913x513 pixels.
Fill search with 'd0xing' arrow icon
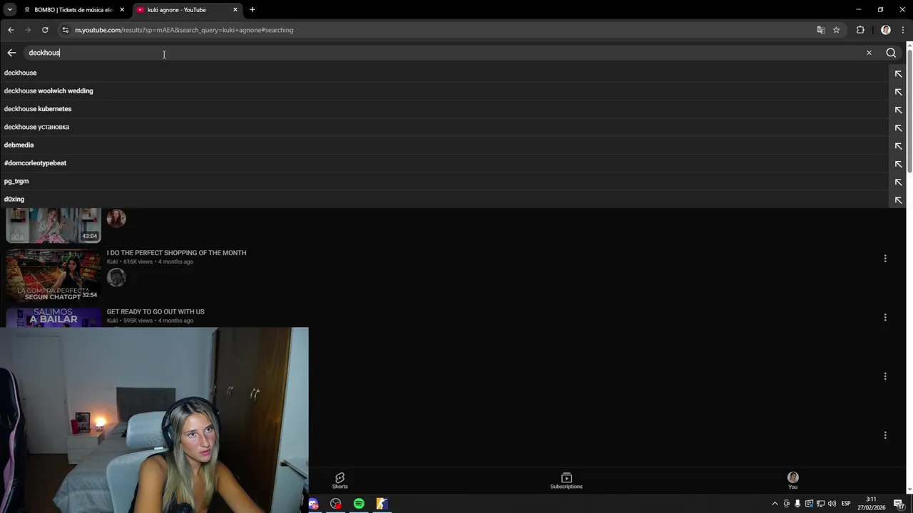898,200
